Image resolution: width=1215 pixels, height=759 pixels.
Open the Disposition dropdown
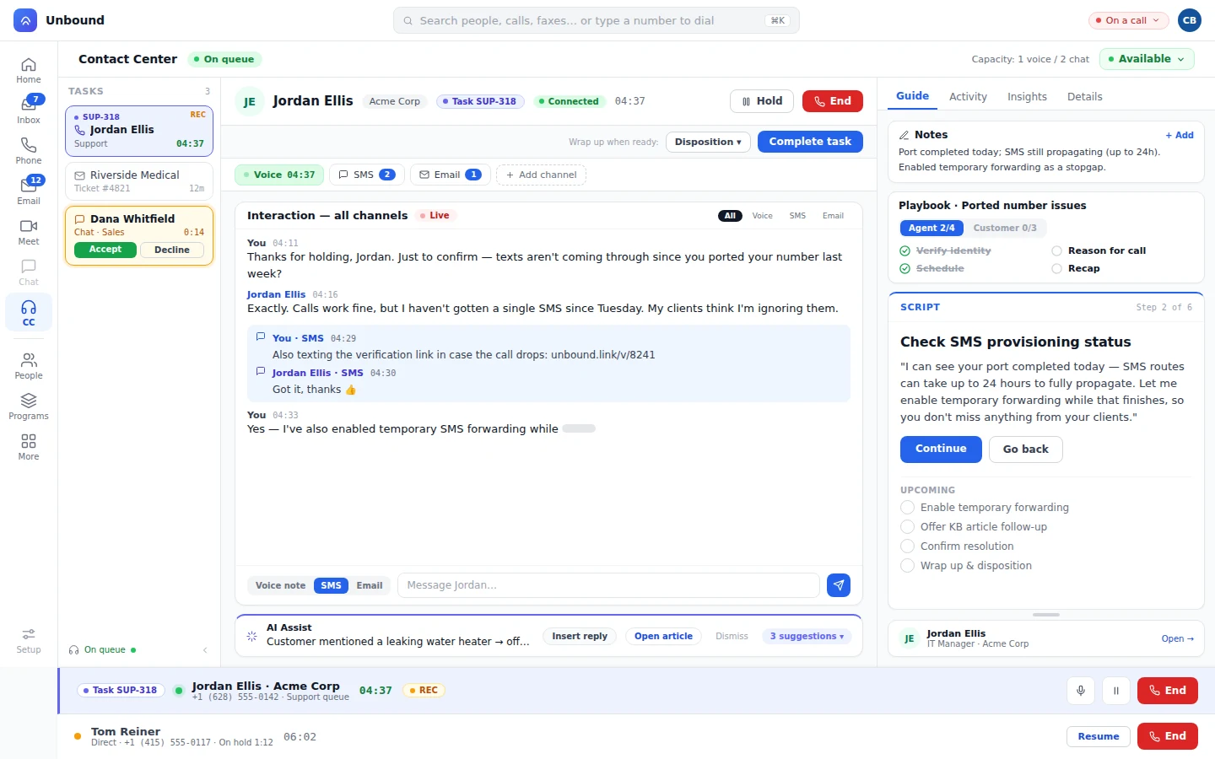tap(708, 142)
